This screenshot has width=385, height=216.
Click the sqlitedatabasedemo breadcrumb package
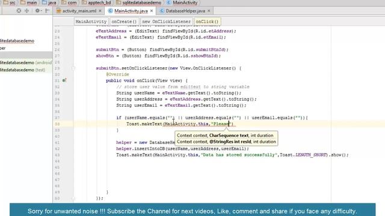coord(139,2)
